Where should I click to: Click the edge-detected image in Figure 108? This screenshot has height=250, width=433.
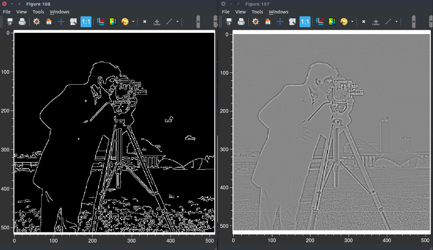point(114,133)
